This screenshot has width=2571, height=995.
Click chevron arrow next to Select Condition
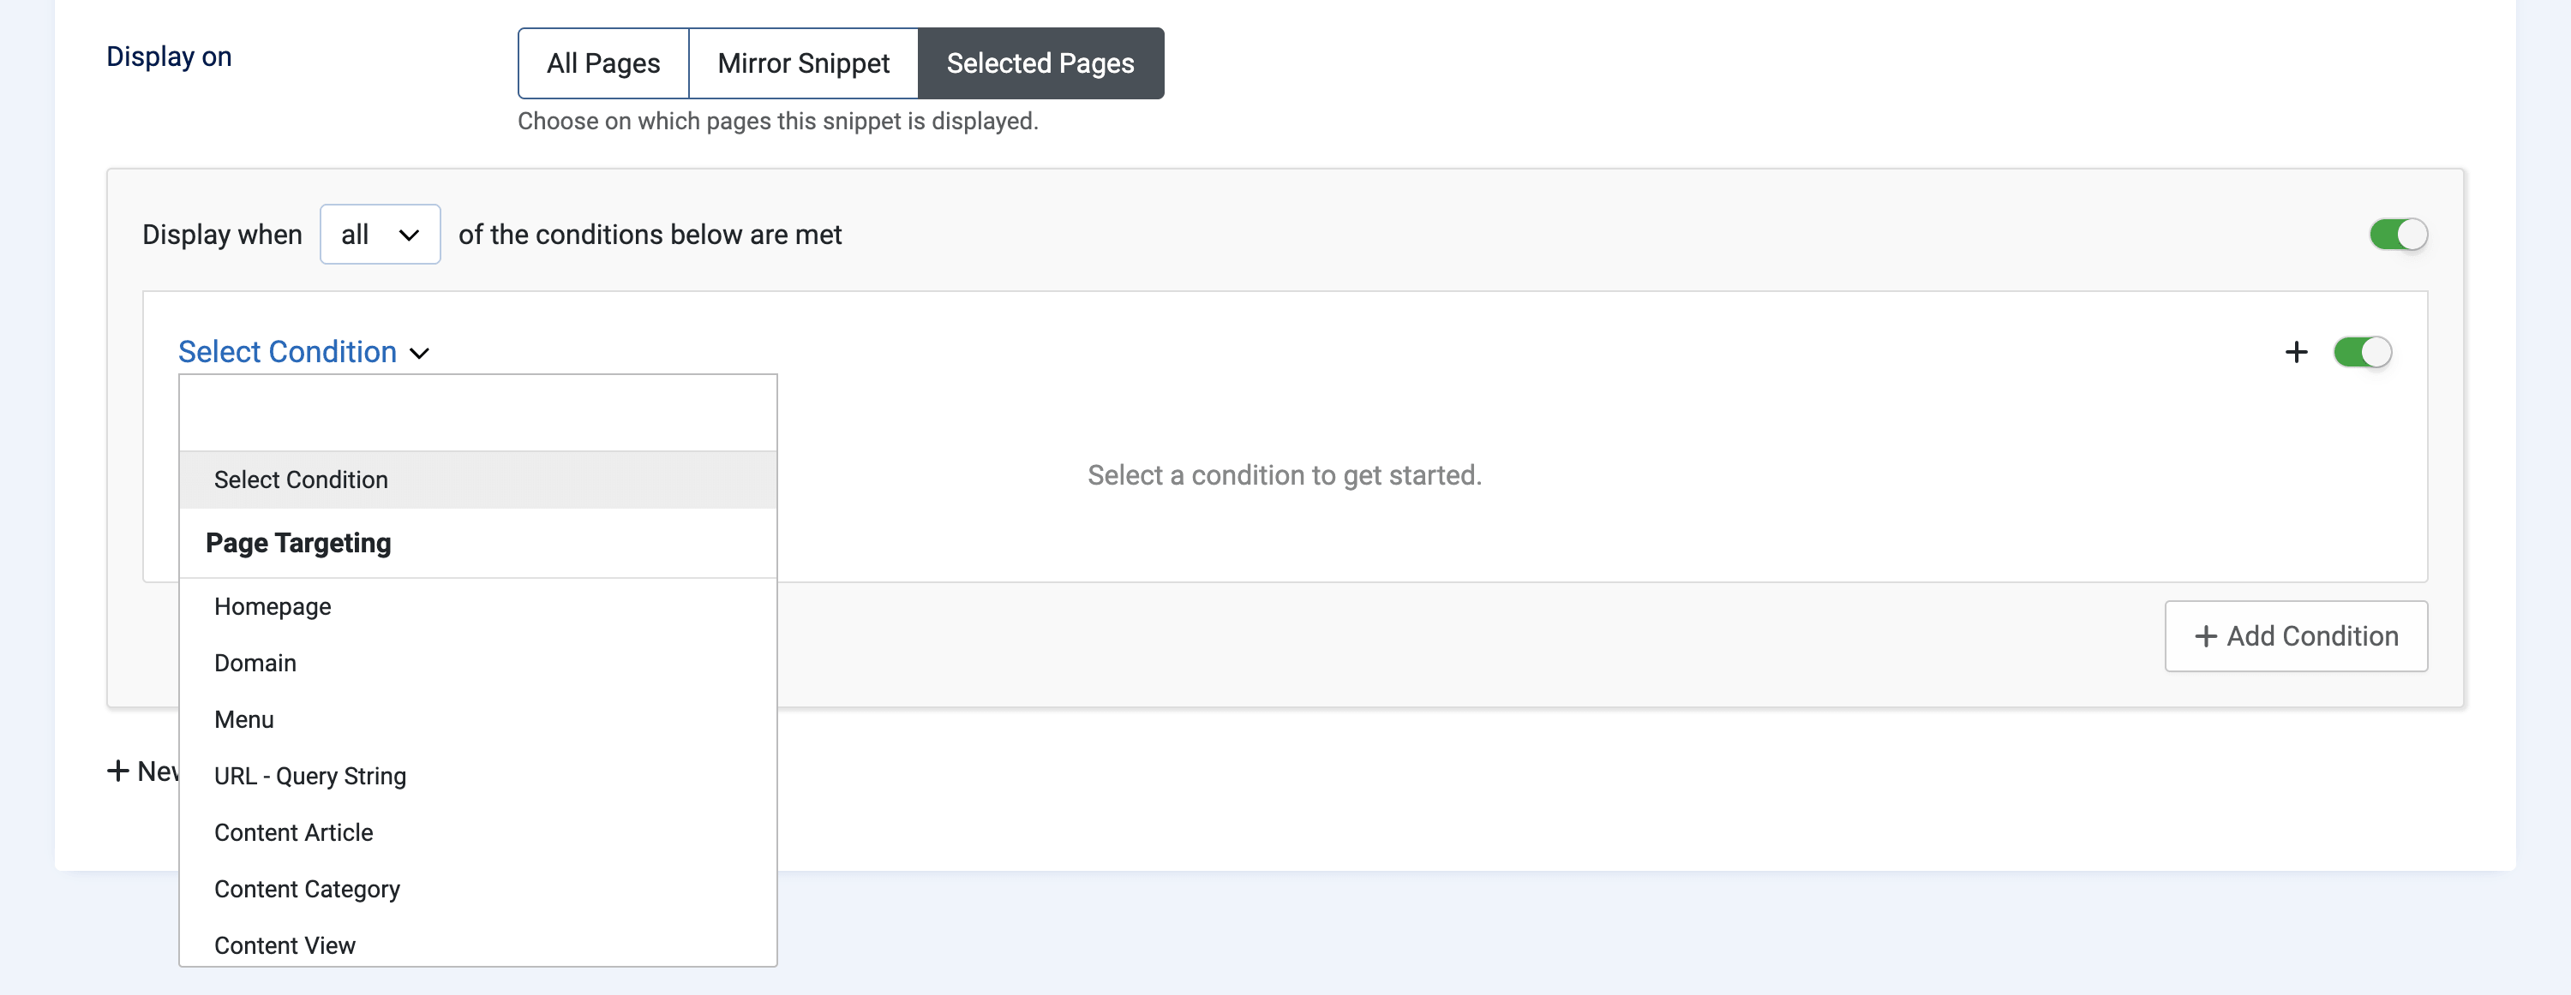click(419, 353)
